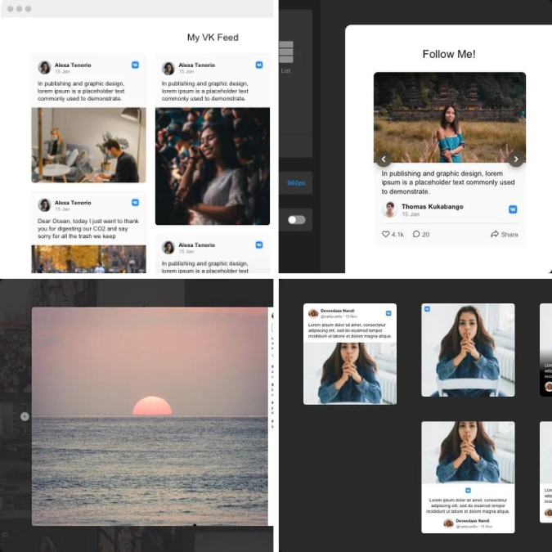Screen dimensions: 552x552
Task: Click the Share button on Thomas Kukabango's post
Action: coord(504,234)
